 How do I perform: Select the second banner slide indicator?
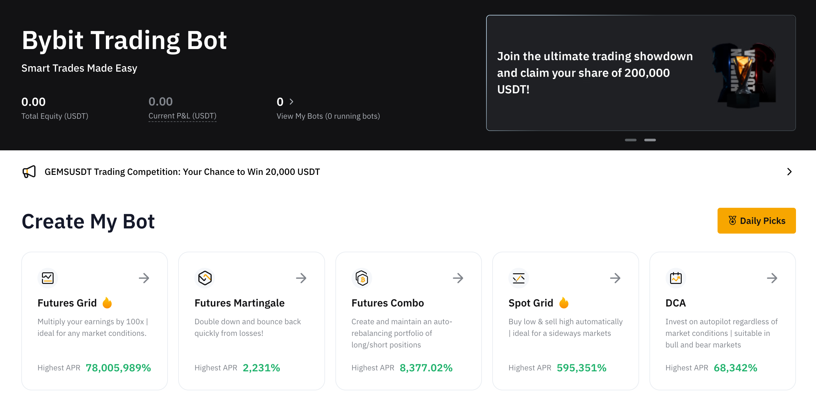click(650, 140)
